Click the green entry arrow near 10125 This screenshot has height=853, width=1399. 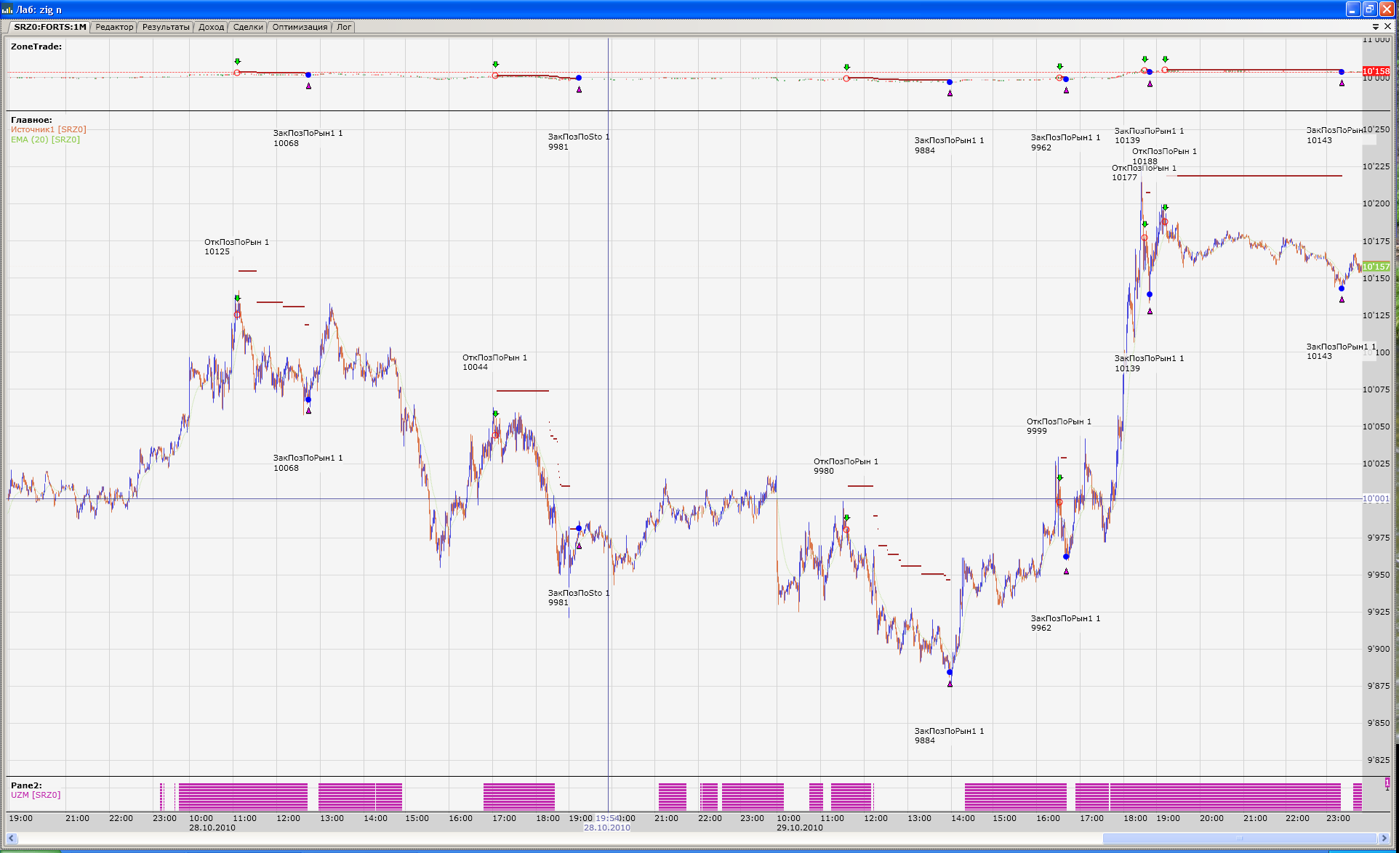point(237,298)
